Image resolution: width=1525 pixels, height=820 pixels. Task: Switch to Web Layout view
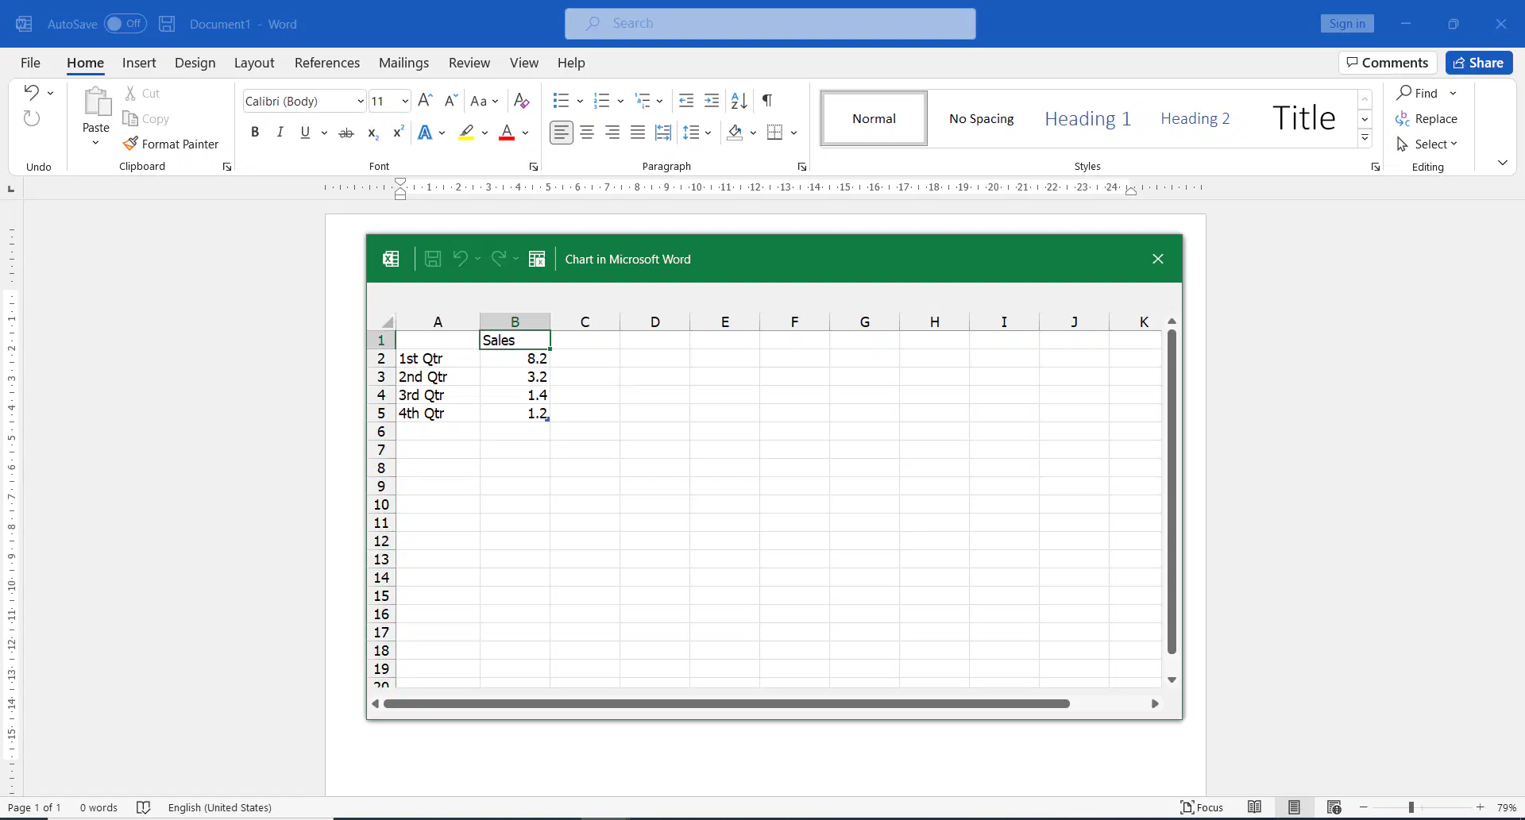pyautogui.click(x=1334, y=807)
